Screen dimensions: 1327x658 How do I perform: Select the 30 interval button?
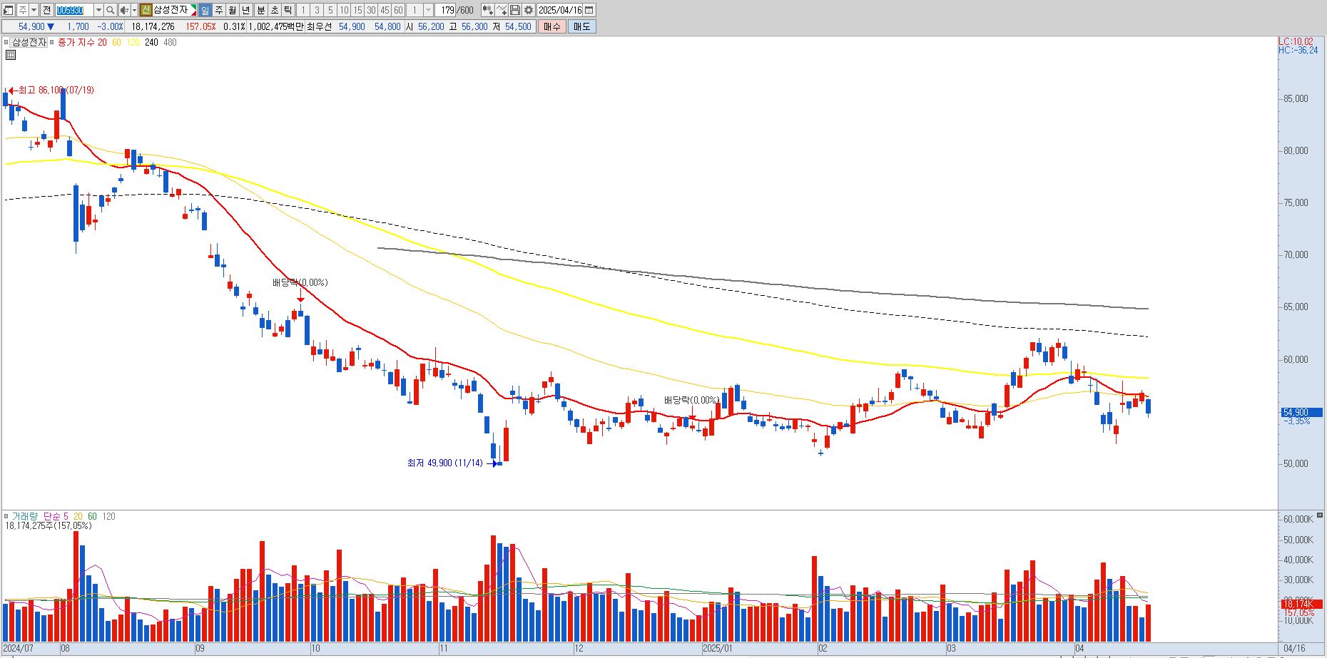point(371,10)
